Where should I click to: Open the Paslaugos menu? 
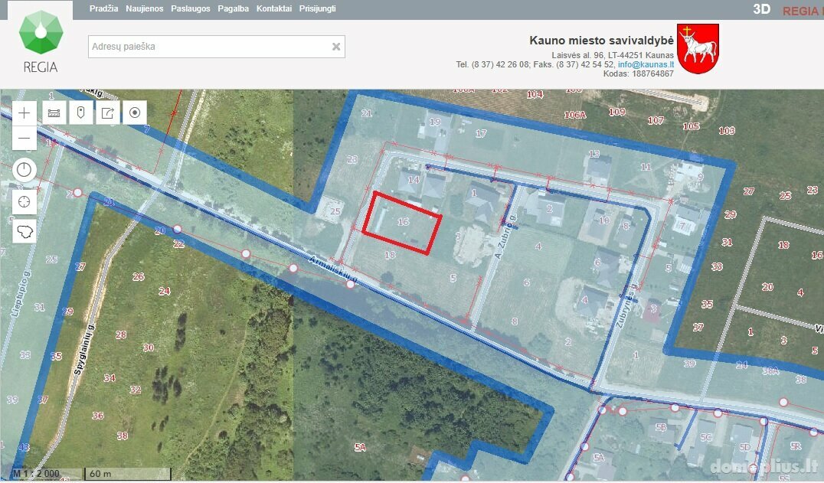pos(190,9)
